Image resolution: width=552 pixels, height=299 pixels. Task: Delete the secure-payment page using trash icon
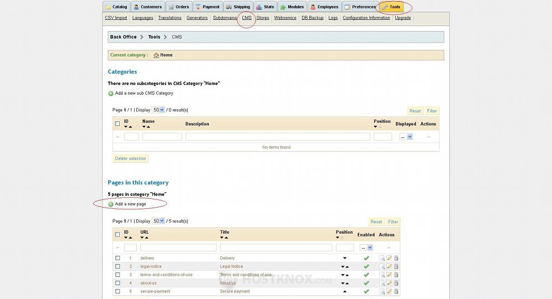396,292
